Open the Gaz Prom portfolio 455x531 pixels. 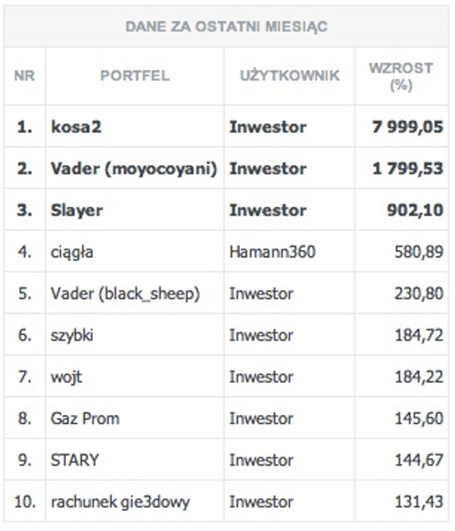(85, 419)
